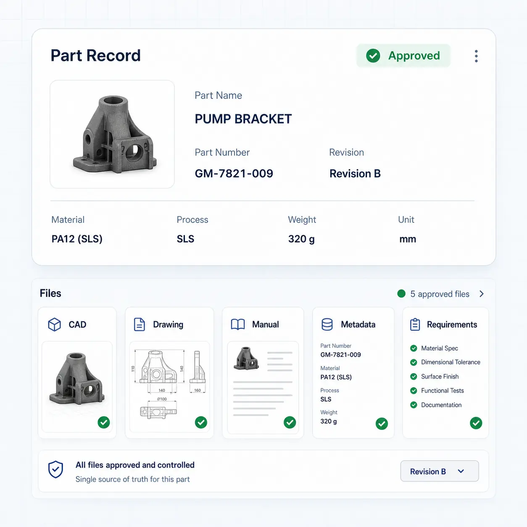Select part number GM-7821-009 in header
527x527 pixels.
[234, 174]
